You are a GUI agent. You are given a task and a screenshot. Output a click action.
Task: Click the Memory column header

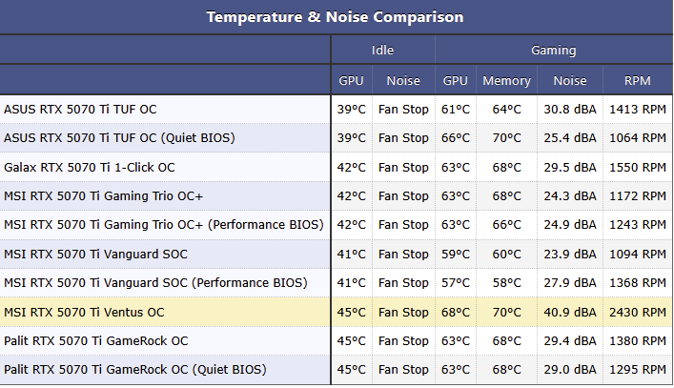coord(506,80)
